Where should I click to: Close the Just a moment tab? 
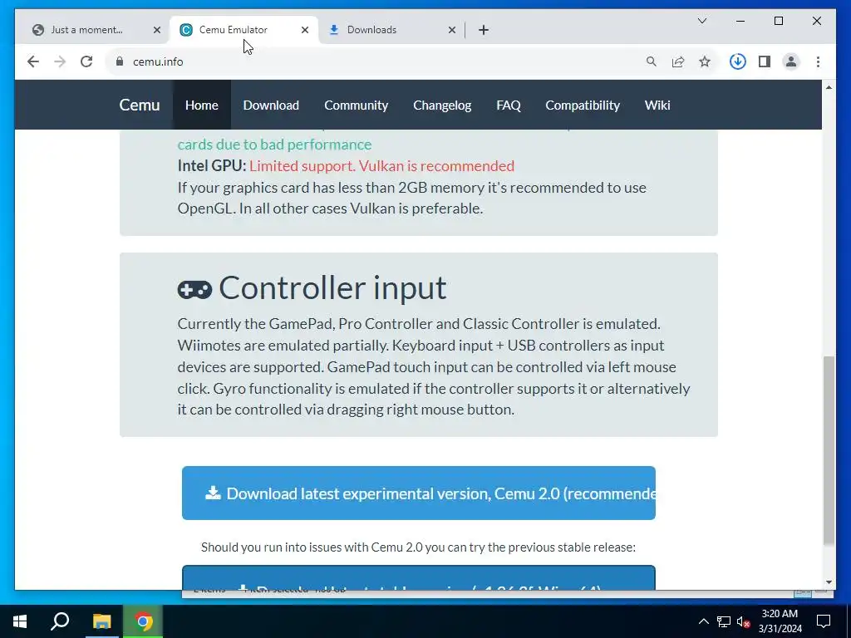click(157, 30)
